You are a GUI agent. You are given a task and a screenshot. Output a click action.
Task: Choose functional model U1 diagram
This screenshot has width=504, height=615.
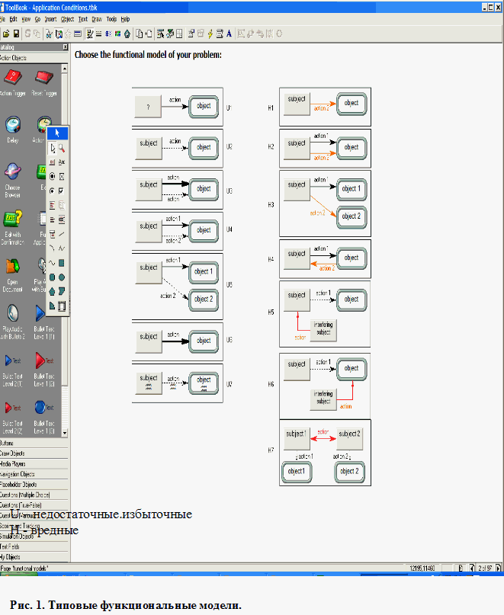[178, 107]
